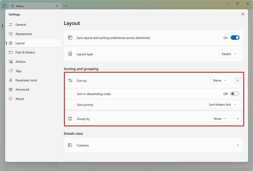Open the Sort by Name dropdown

(x=220, y=80)
